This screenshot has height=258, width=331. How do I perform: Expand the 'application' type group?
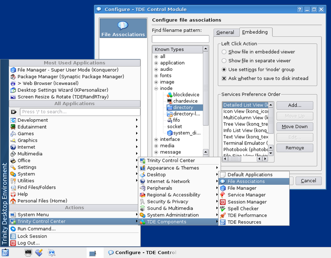tap(156, 63)
